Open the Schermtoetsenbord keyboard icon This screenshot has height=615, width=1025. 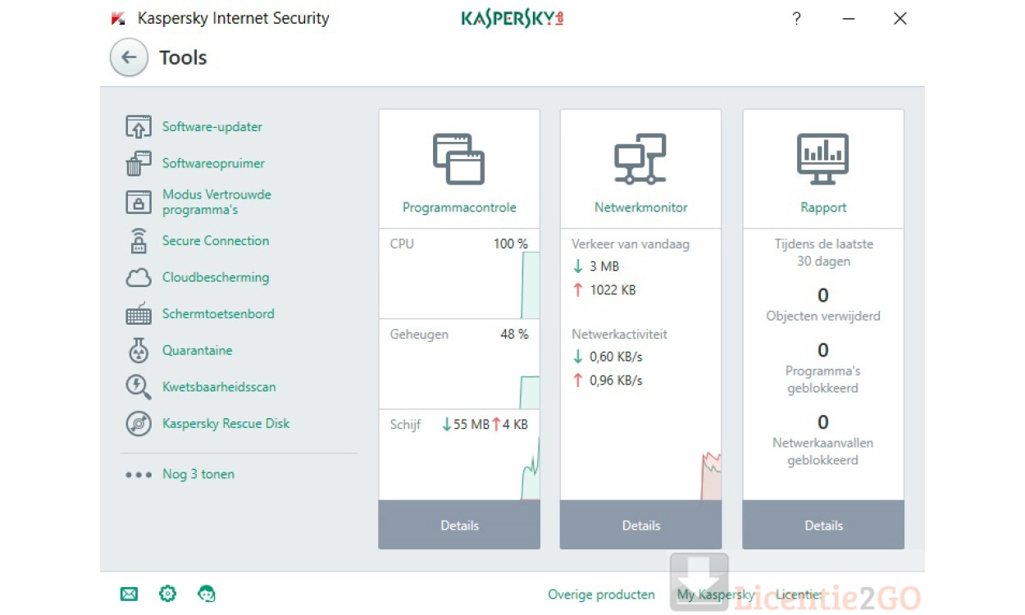click(139, 314)
